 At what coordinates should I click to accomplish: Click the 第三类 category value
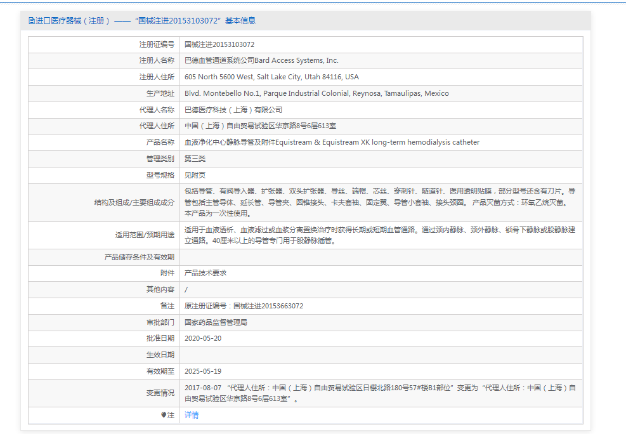click(195, 159)
